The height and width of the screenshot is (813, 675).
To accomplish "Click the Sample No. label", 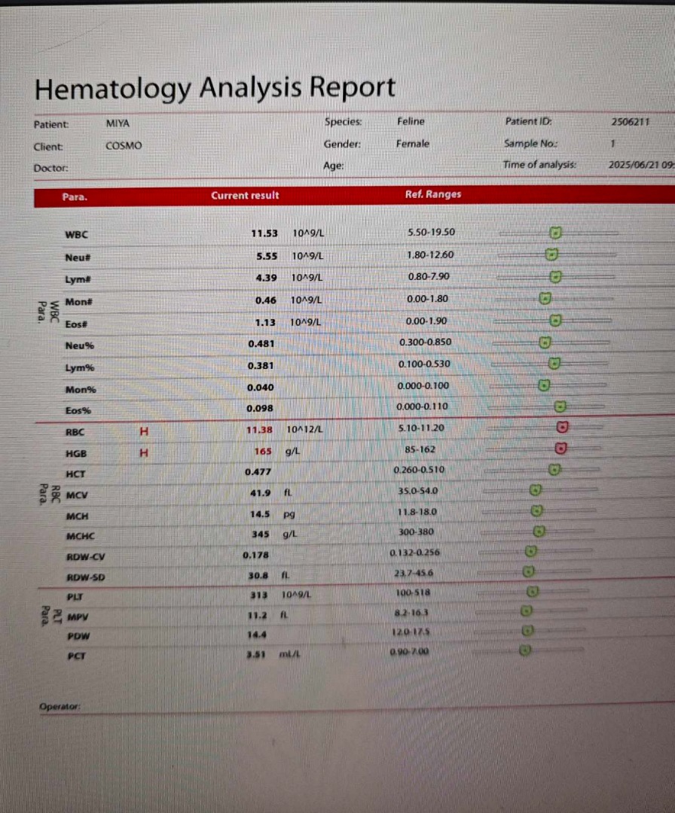I will point(531,143).
